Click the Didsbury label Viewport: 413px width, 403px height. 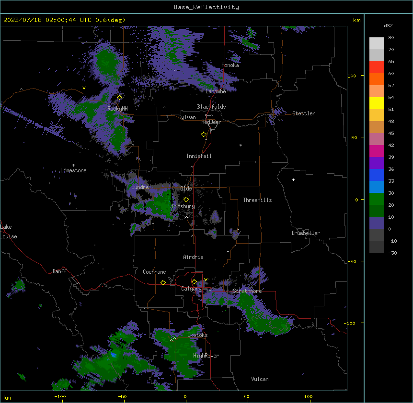coord(184,206)
